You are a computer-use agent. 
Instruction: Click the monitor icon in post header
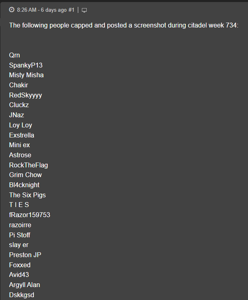[84, 10]
